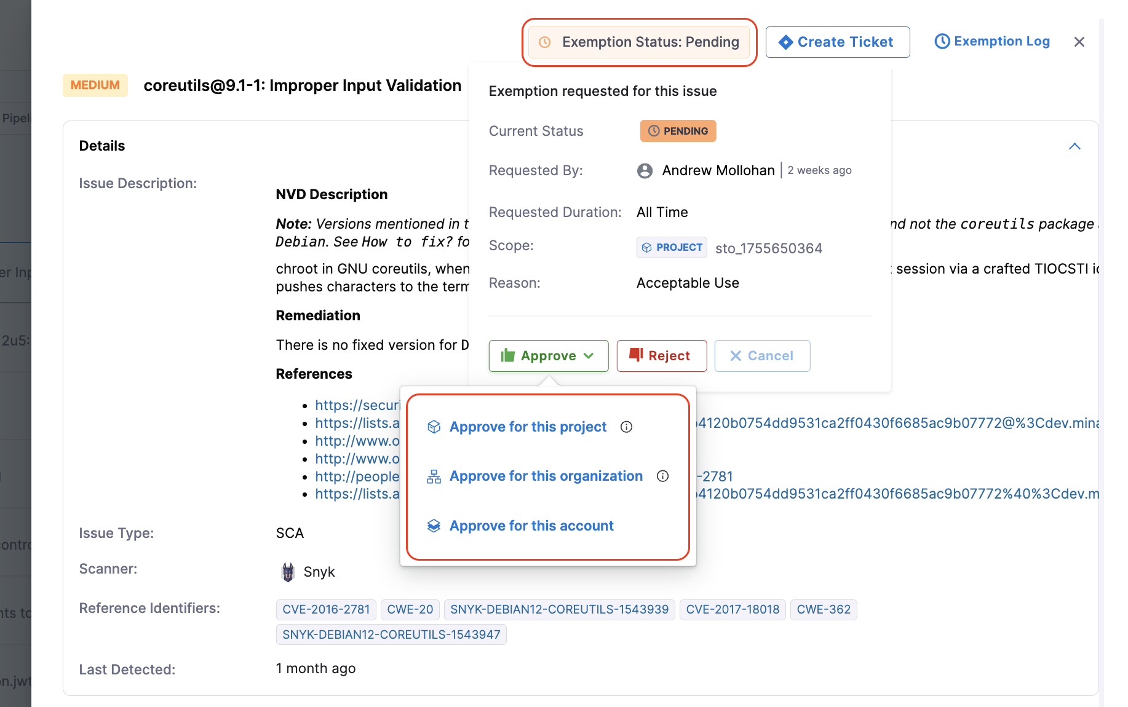The height and width of the screenshot is (707, 1128).
Task: Click the Reject button
Action: click(x=662, y=356)
